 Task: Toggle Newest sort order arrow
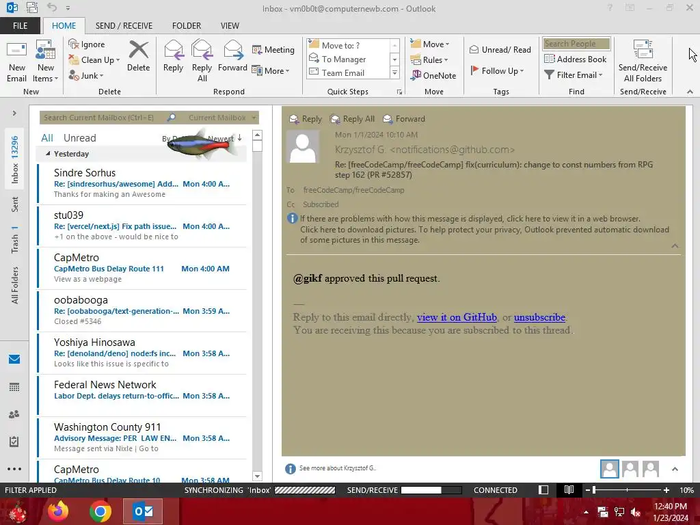[x=240, y=138]
